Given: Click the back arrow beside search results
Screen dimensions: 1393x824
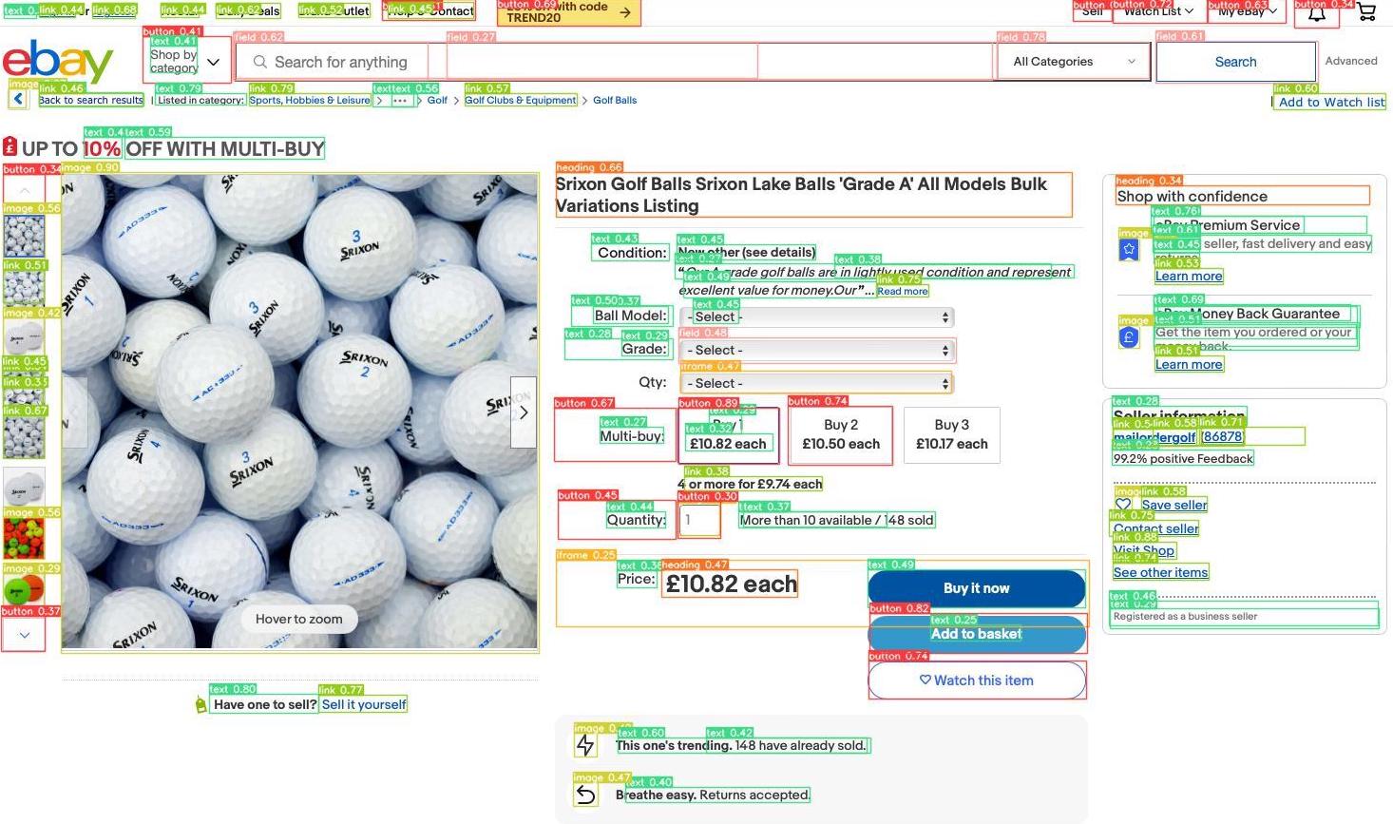Looking at the screenshot, I should click(18, 100).
